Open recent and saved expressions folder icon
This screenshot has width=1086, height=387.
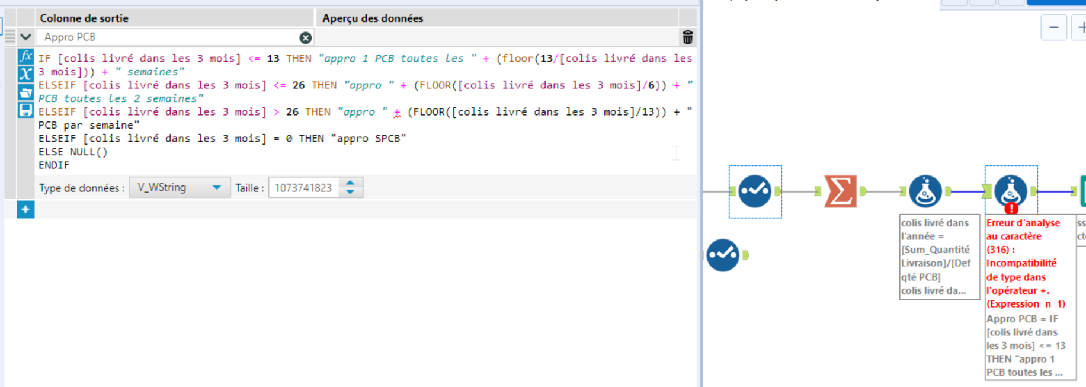pyautogui.click(x=25, y=92)
